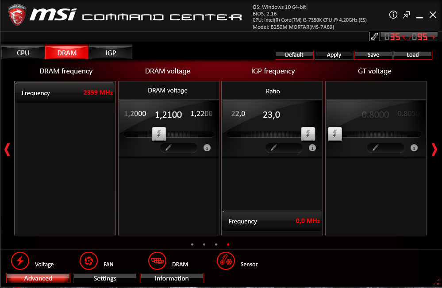Click the Sensor label at bottom
The width and height of the screenshot is (442, 288).
[x=249, y=264]
